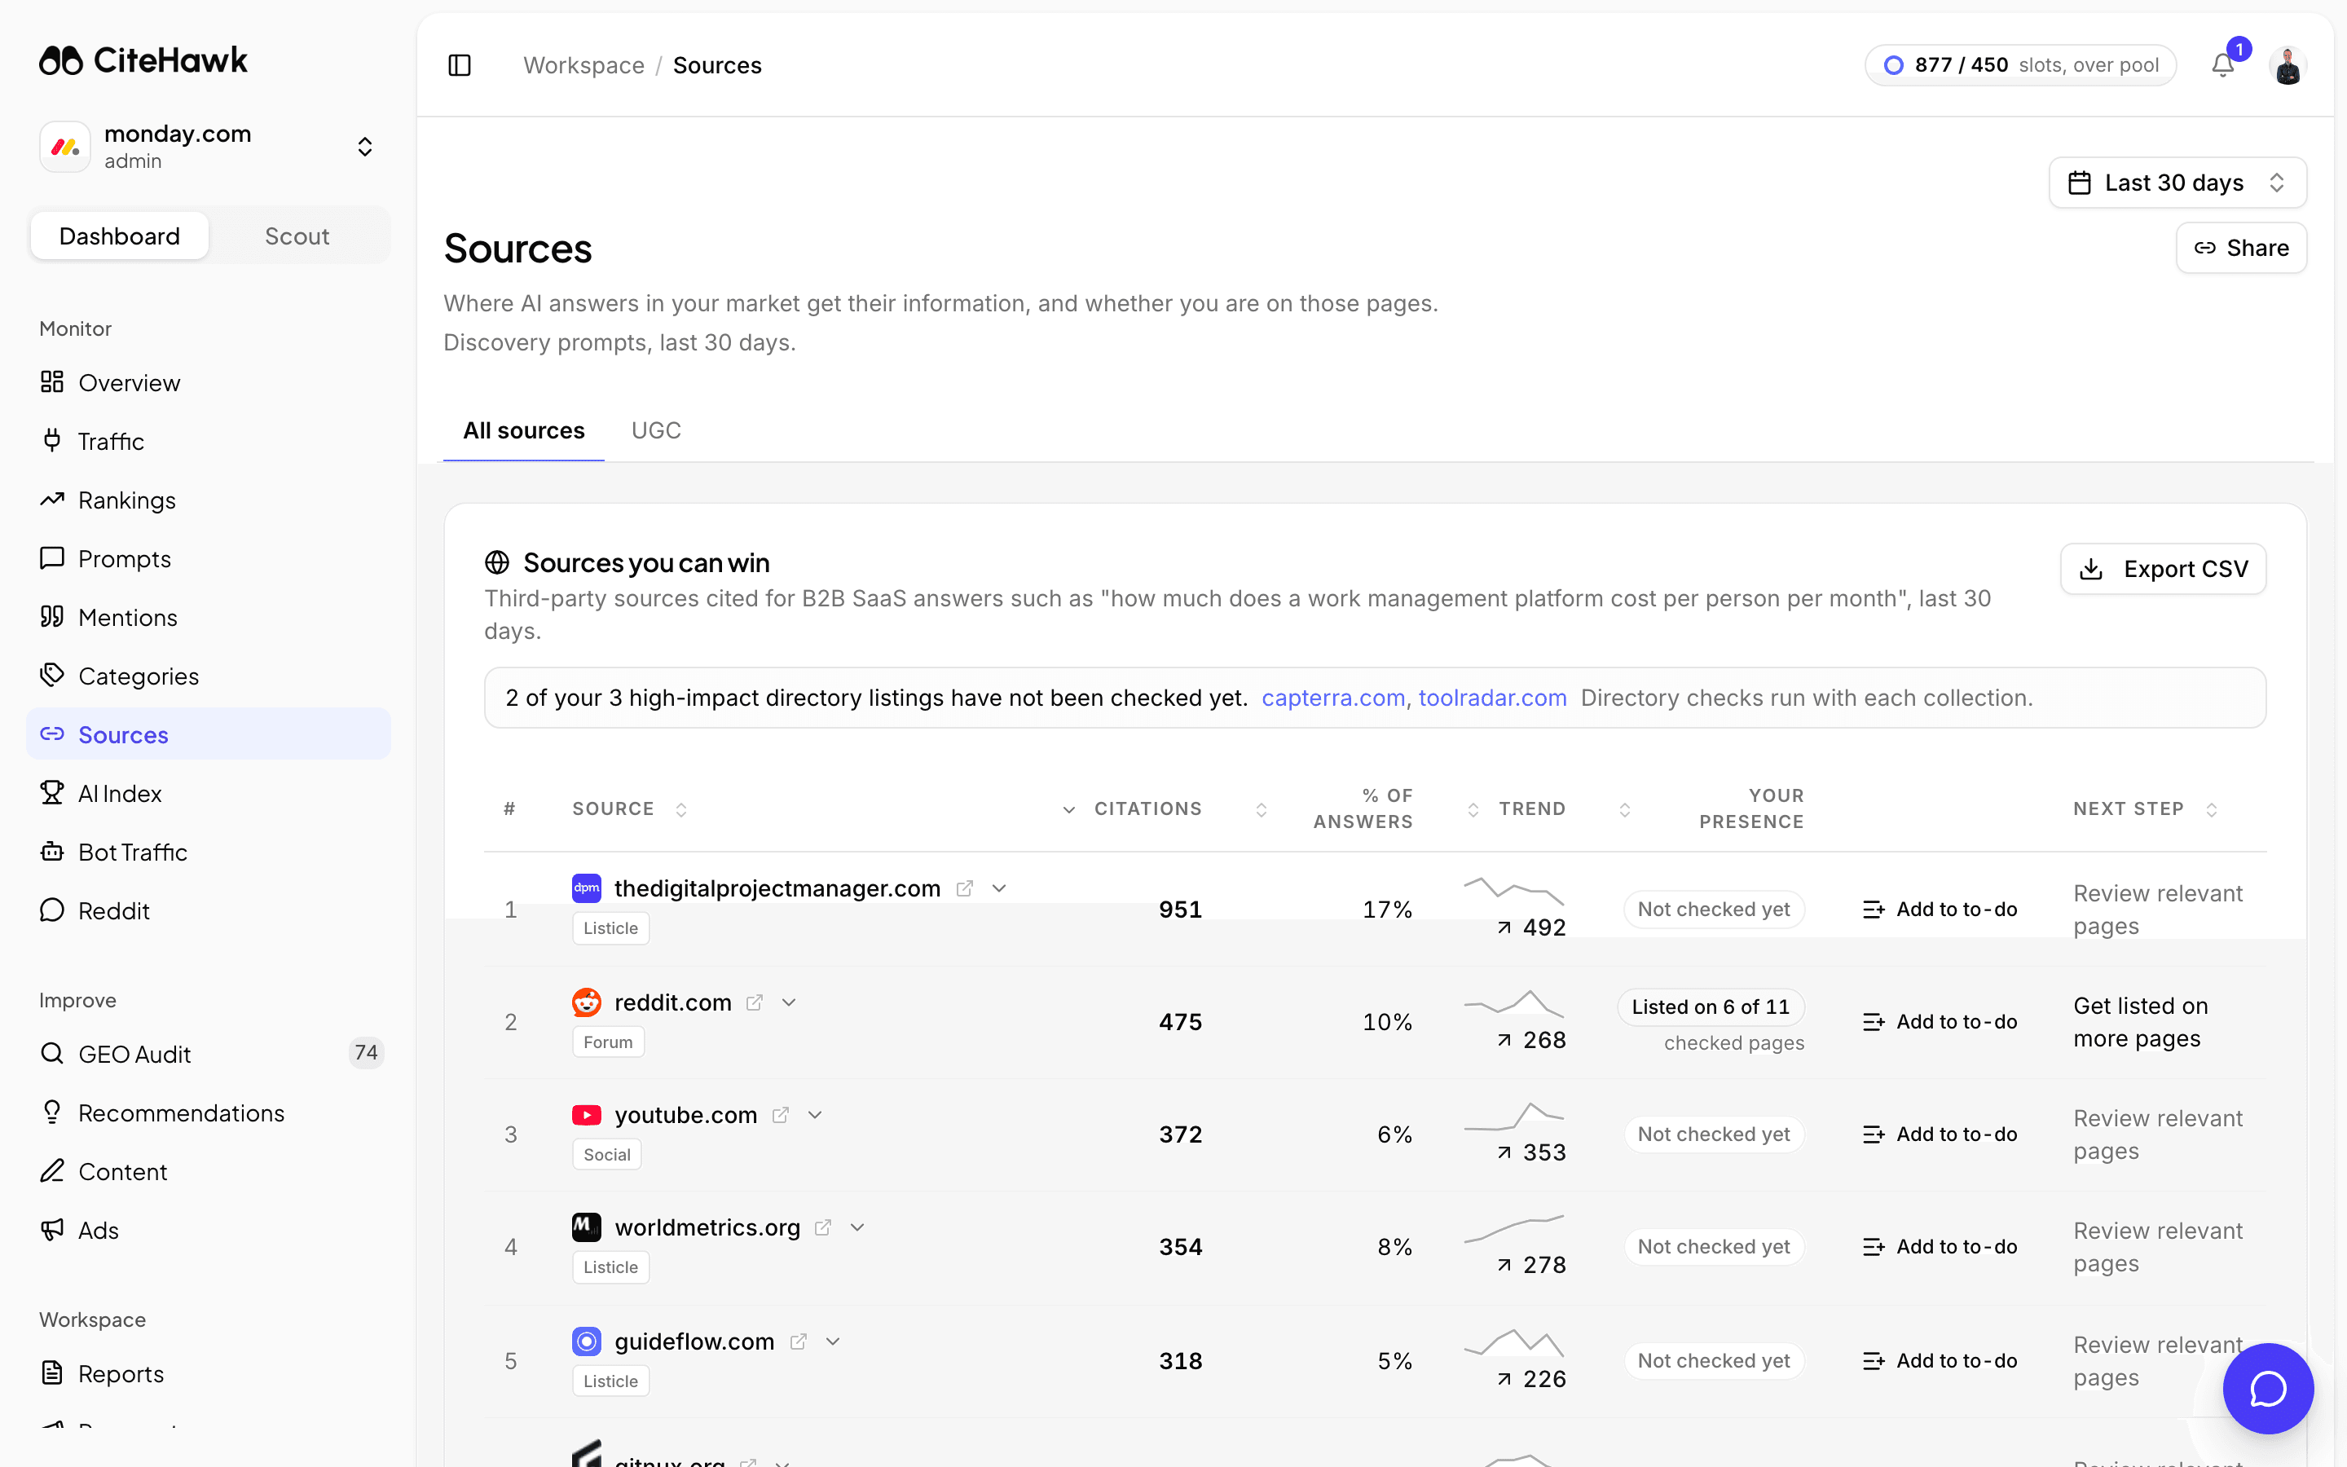Open Ads in the sidebar
The image size is (2347, 1467).
(209, 1231)
